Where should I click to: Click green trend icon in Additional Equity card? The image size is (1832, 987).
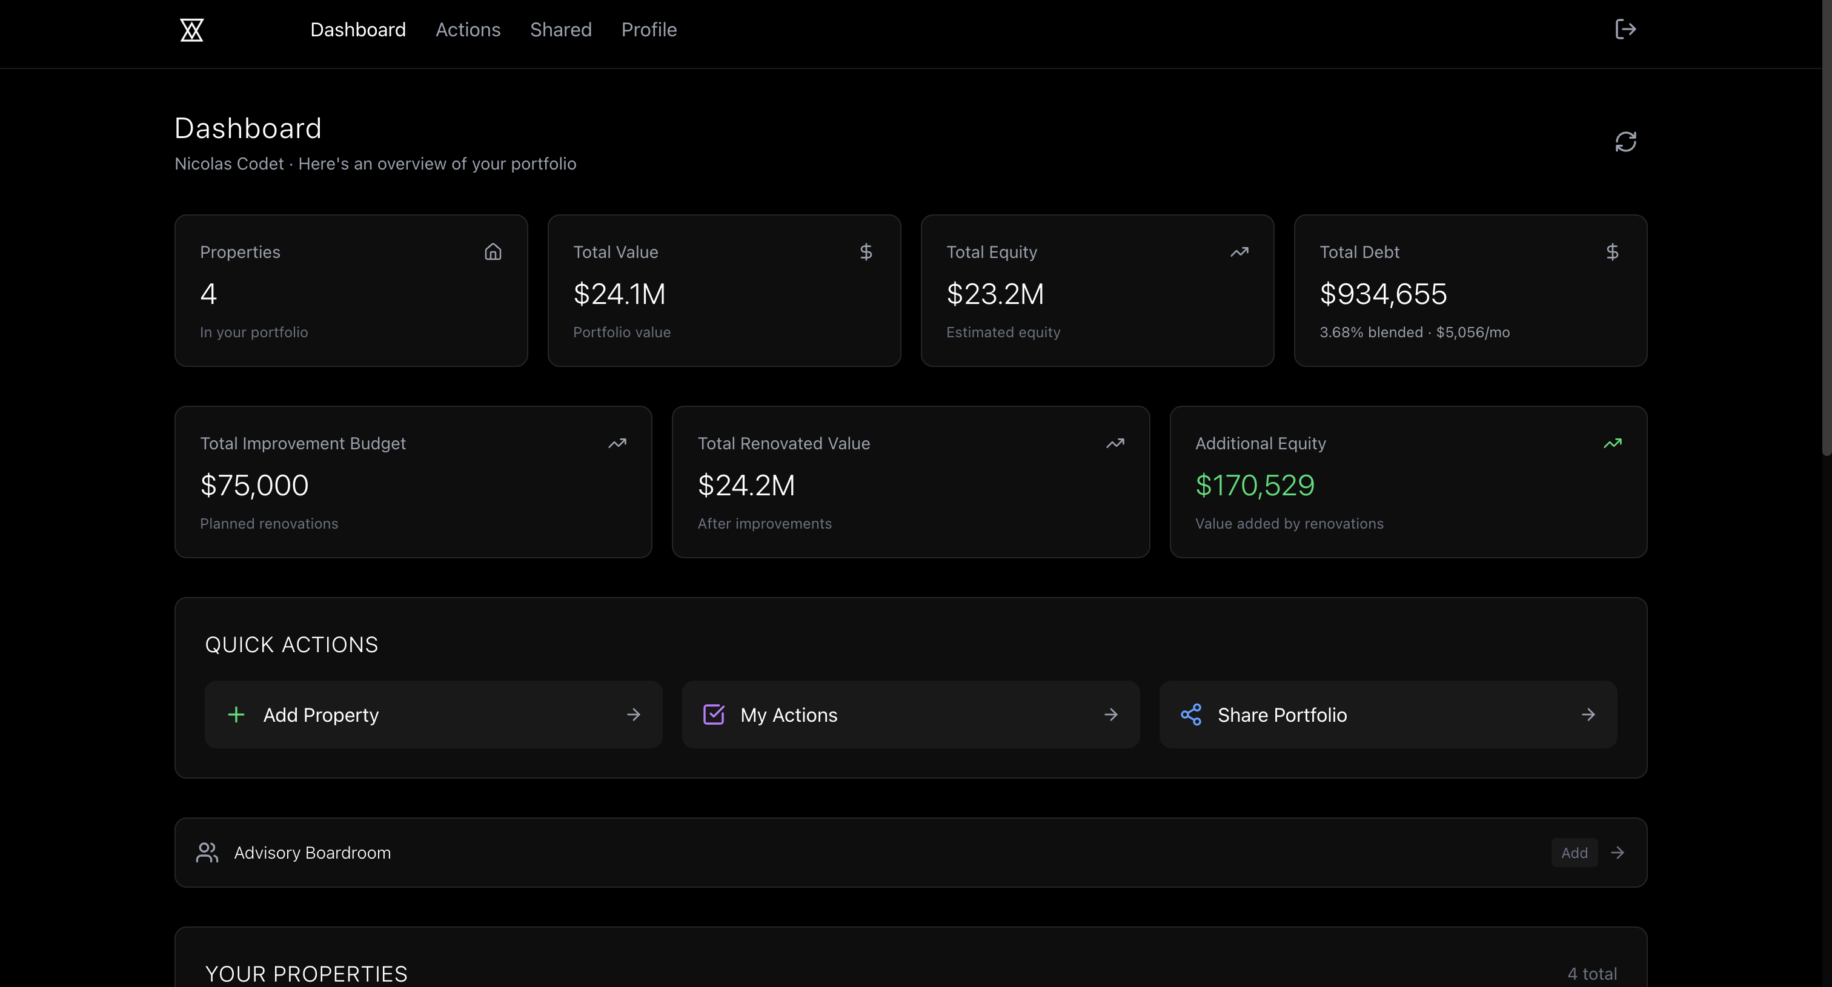pyautogui.click(x=1612, y=443)
